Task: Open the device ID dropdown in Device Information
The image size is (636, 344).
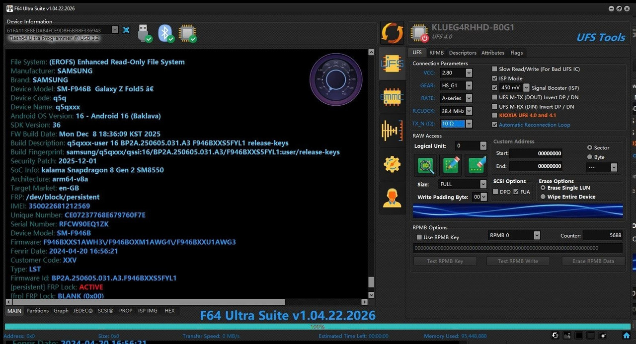Action: 115,30
